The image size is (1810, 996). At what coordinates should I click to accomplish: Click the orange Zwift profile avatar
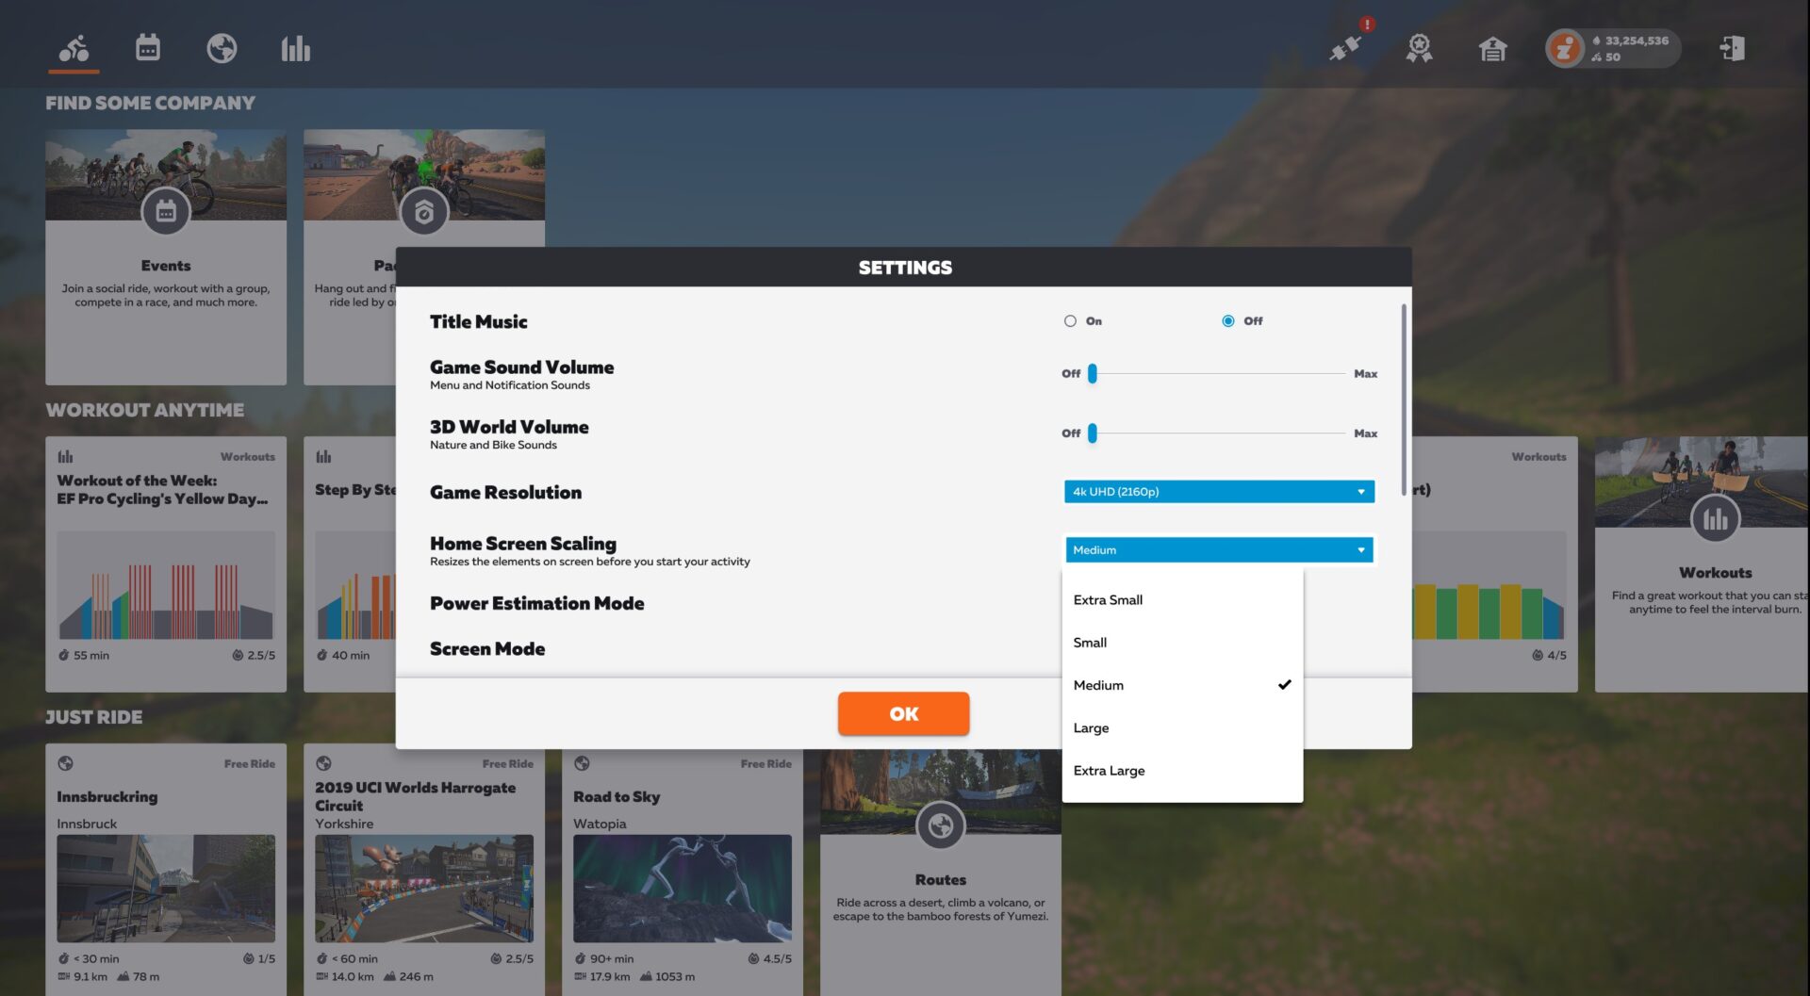click(1565, 47)
